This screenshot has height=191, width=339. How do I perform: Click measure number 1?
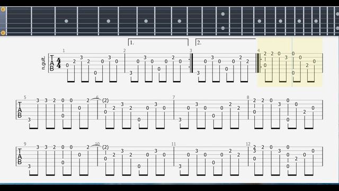tap(64, 51)
